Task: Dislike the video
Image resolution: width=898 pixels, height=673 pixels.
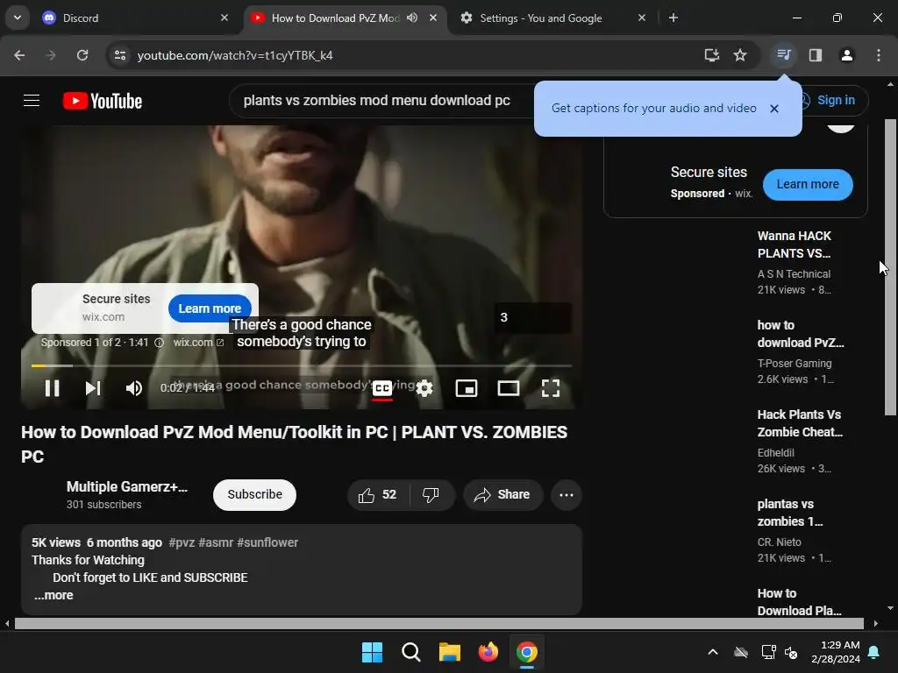Action: pos(431,494)
